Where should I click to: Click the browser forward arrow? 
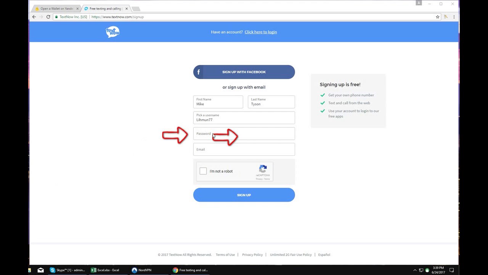(41, 17)
